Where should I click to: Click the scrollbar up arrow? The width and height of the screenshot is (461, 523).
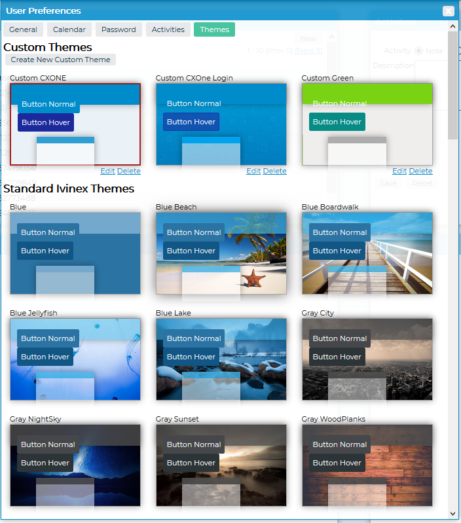[452, 26]
